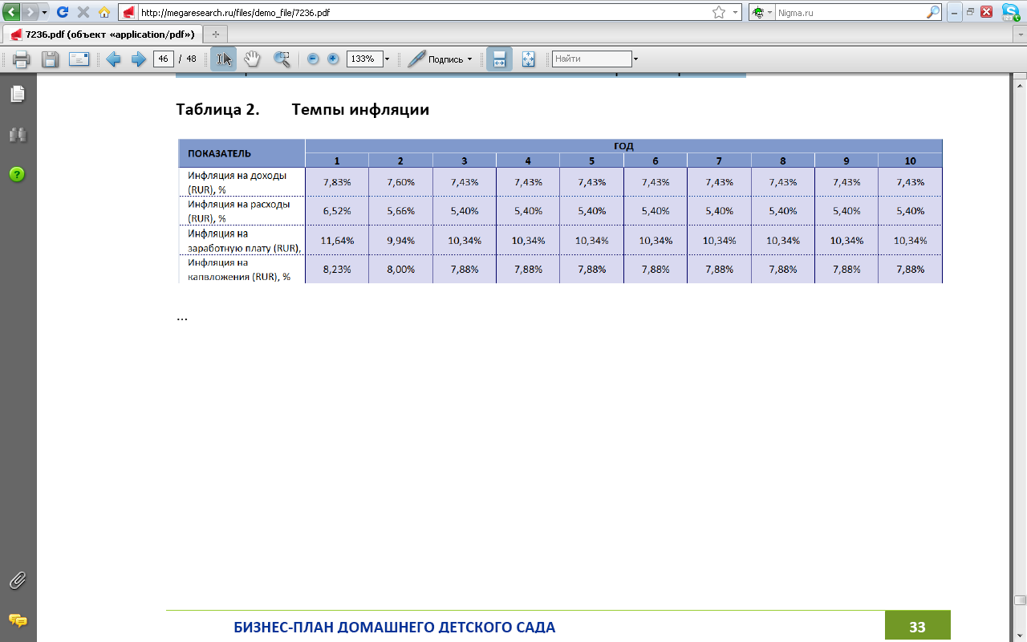
Task: Click the page number field showing 46
Action: click(x=164, y=59)
